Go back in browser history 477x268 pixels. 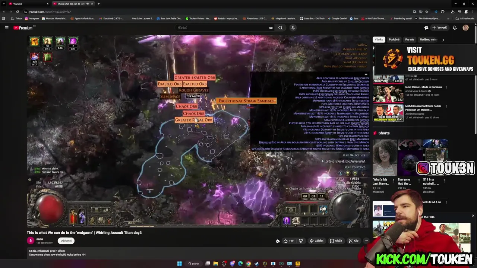click(x=4, y=12)
